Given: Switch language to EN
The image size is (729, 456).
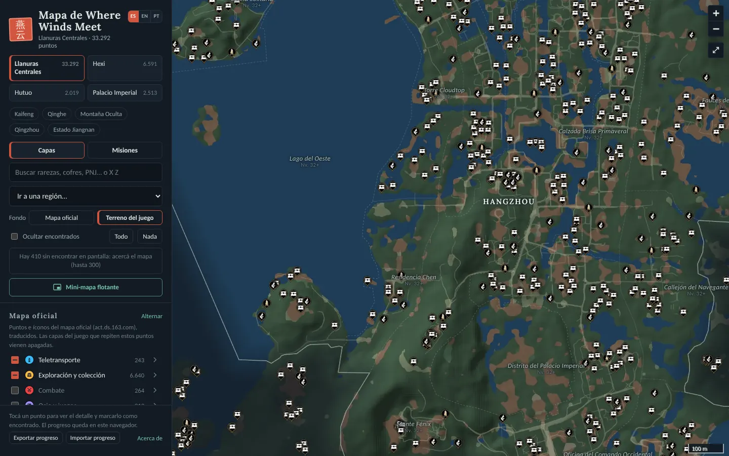Looking at the screenshot, I should tap(145, 16).
